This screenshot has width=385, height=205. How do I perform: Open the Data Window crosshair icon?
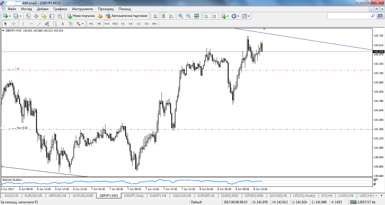36,16
